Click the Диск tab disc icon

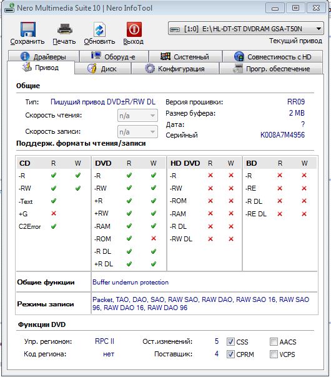[92, 69]
